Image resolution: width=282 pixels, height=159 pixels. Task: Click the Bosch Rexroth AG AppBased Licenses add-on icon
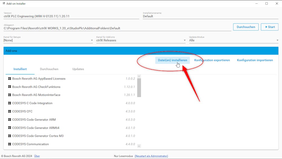10,78
